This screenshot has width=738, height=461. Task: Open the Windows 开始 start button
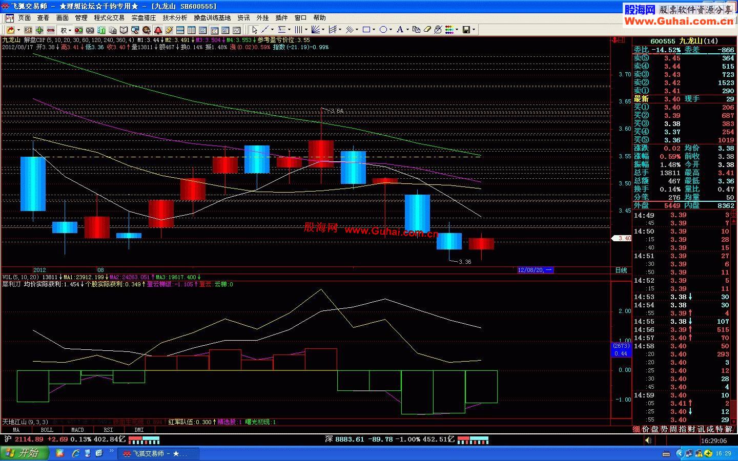24,453
